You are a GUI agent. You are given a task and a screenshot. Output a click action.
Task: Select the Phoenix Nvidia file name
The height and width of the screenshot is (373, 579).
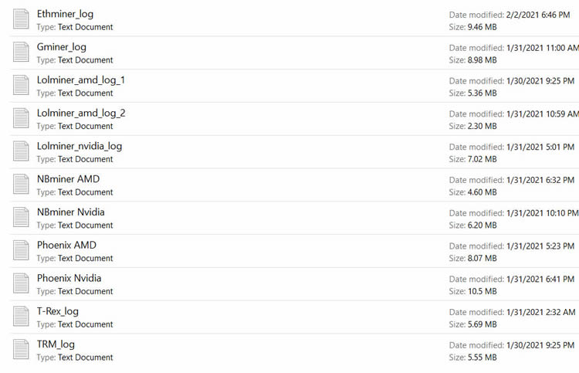[69, 278]
